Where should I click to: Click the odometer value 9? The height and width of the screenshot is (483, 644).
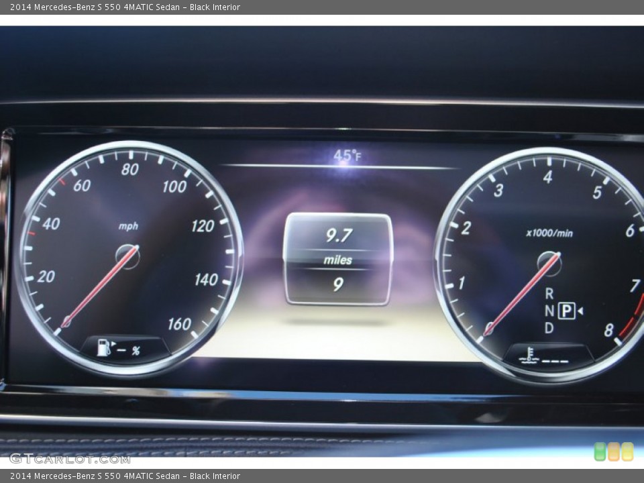(338, 284)
